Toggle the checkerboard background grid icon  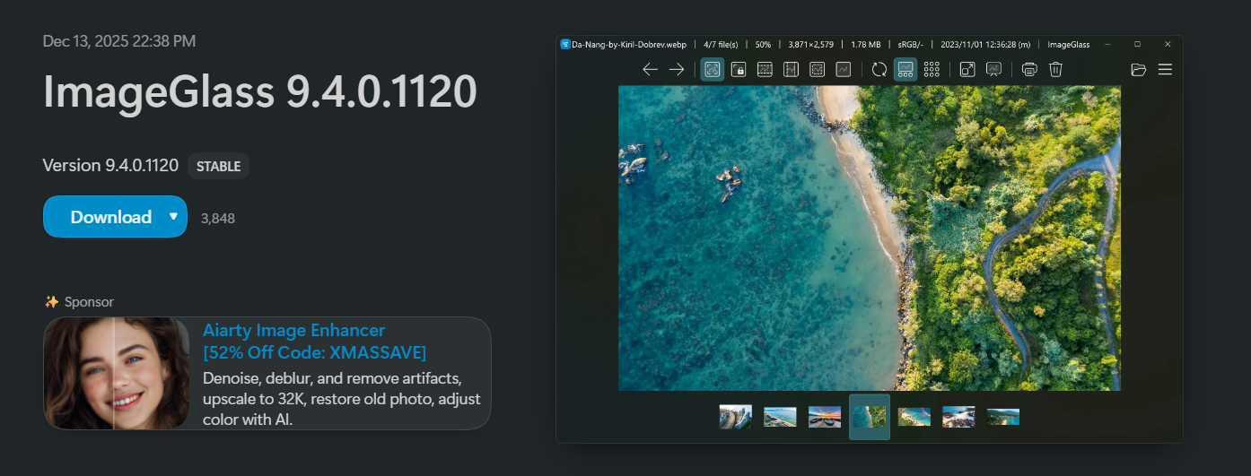coord(932,69)
